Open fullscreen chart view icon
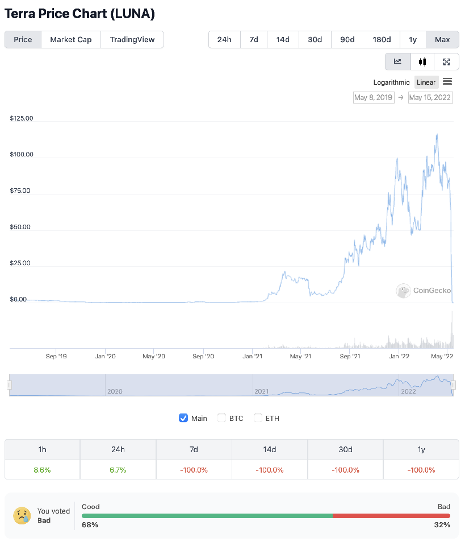The height and width of the screenshot is (546, 465). 446,62
